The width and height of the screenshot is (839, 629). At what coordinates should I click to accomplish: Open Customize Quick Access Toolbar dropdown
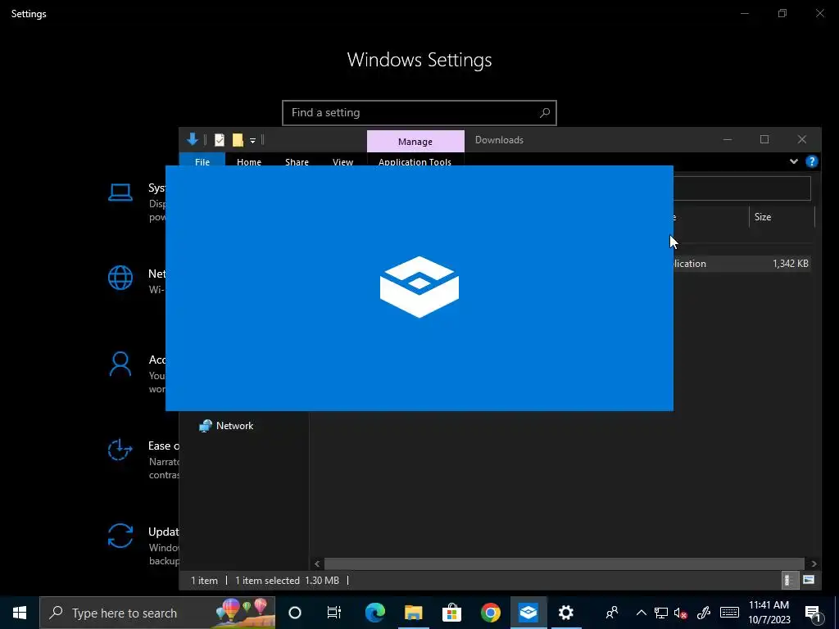pos(252,140)
